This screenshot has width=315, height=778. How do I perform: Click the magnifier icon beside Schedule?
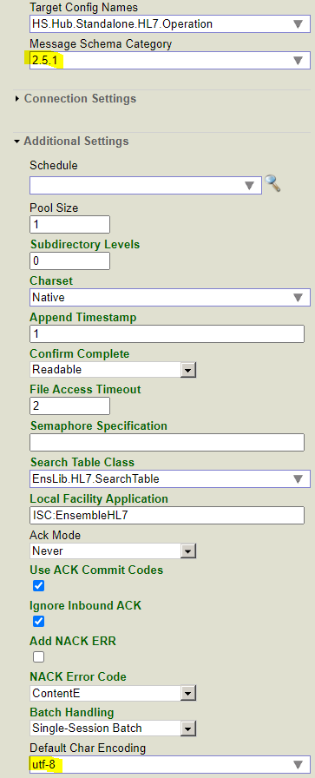coord(272,183)
